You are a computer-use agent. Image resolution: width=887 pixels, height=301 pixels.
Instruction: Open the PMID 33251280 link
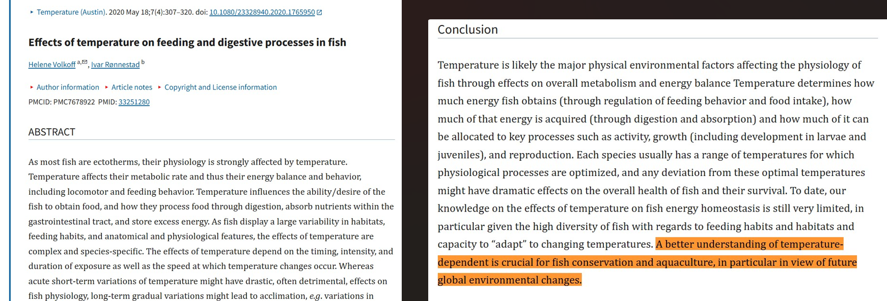pos(134,102)
